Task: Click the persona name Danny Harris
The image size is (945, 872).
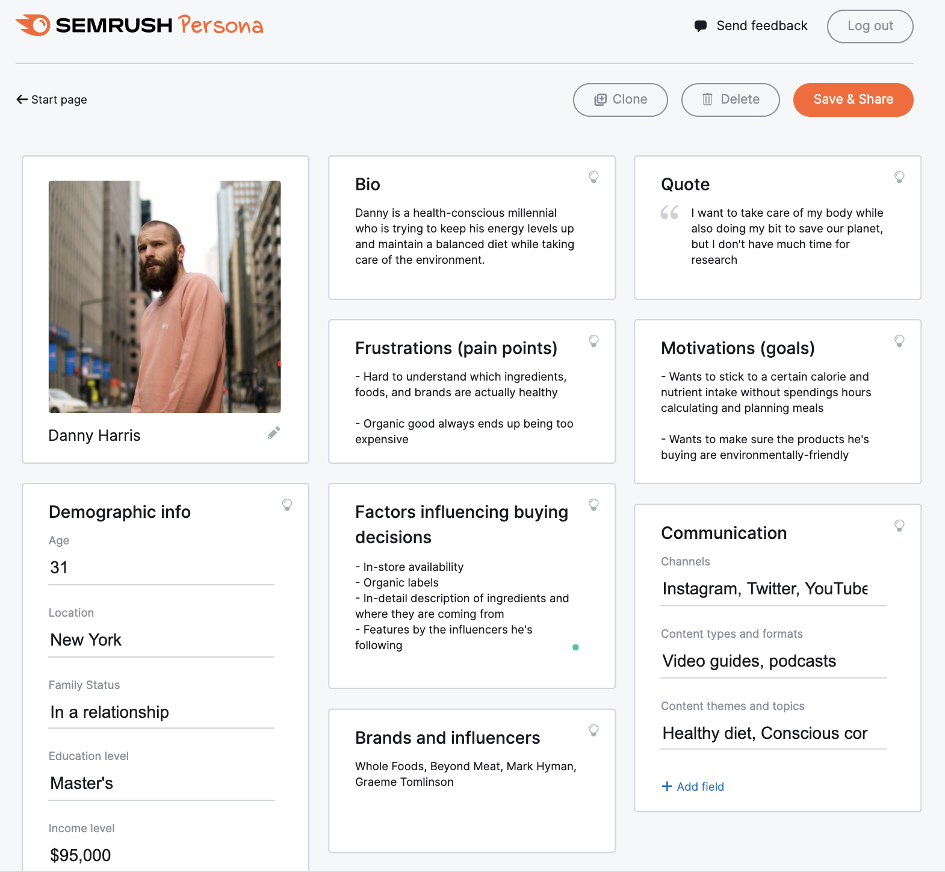Action: [x=94, y=435]
